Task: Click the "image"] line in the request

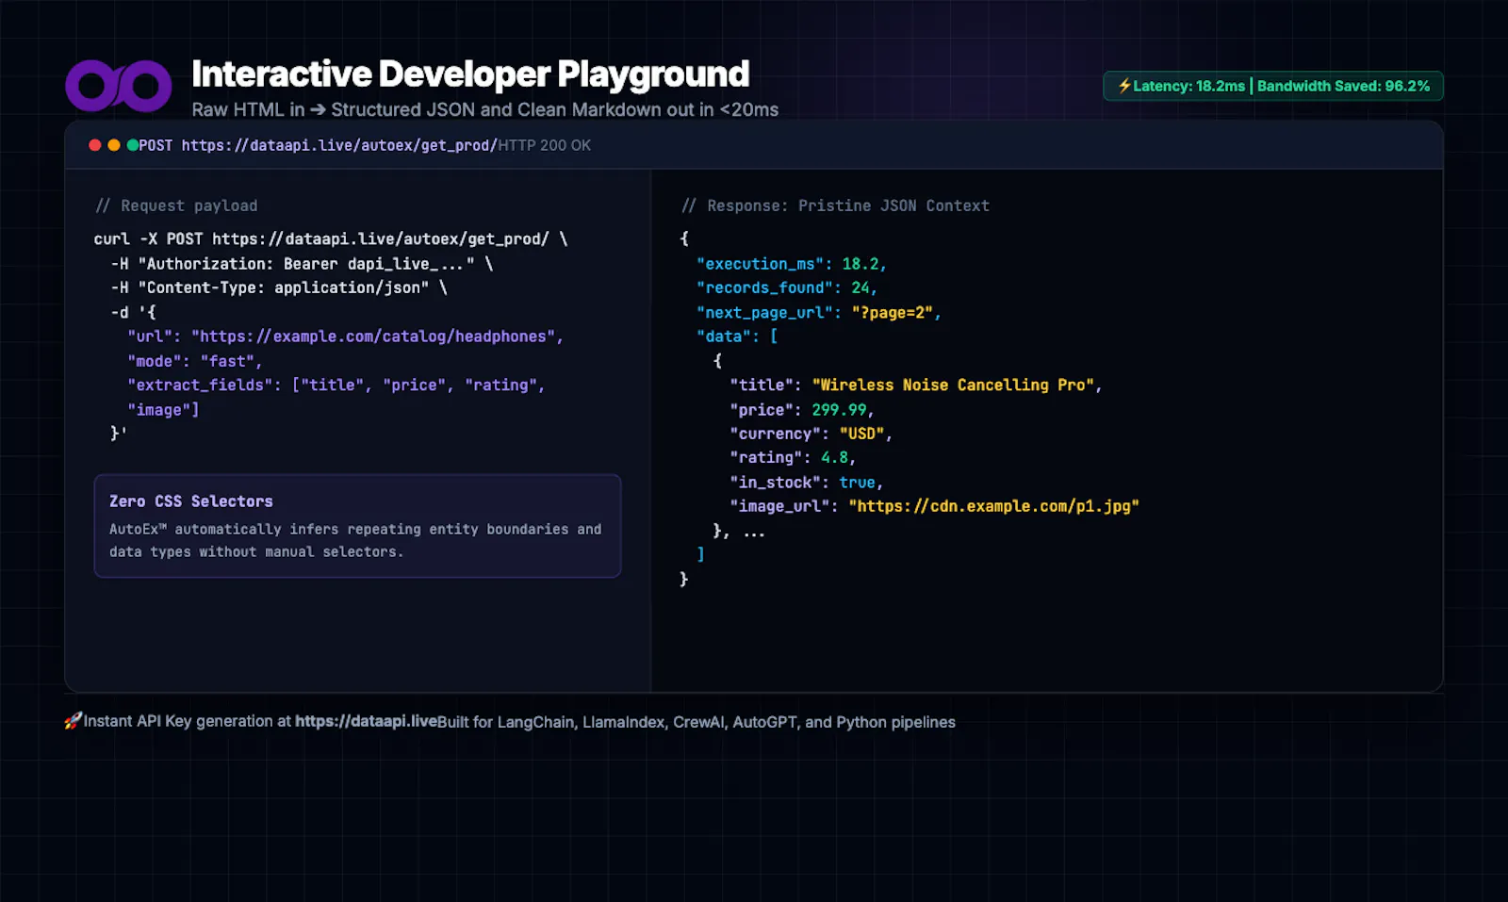Action: pyautogui.click(x=163, y=410)
